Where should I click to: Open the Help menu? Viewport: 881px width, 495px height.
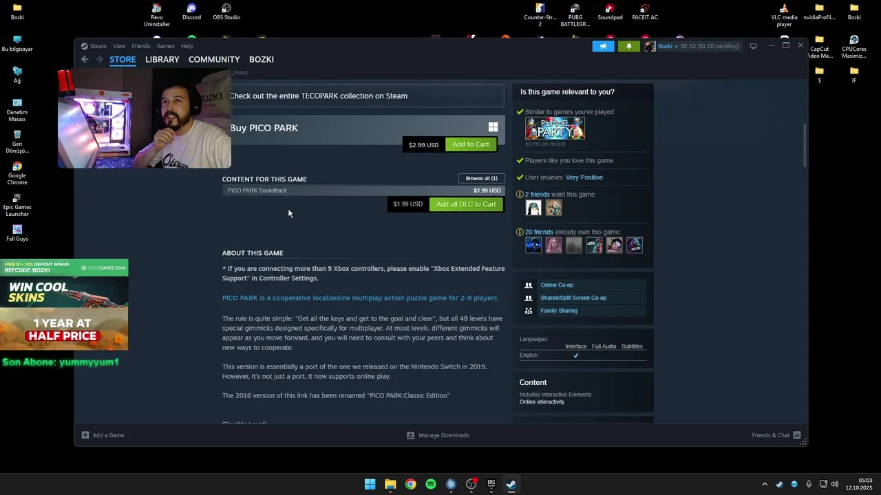tap(187, 46)
